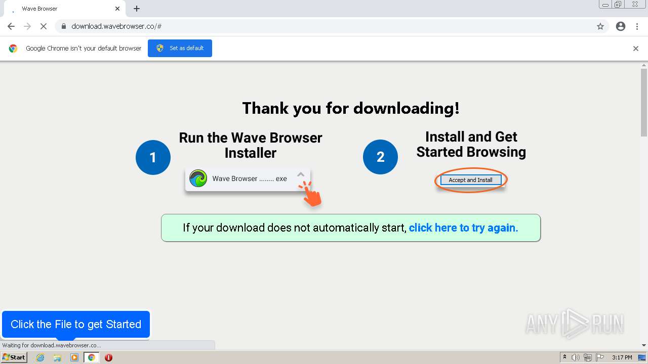The width and height of the screenshot is (648, 364).
Task: Click the show desktop button
Action: 642,357
